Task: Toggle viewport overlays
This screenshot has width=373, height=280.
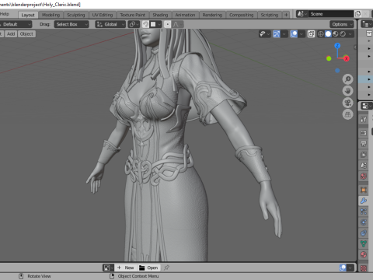Action: (x=294, y=34)
